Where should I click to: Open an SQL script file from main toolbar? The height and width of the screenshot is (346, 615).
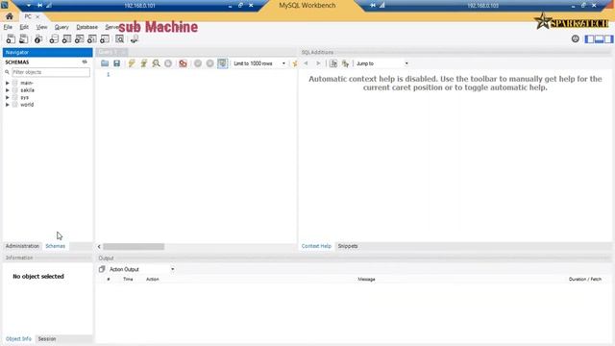(x=23, y=38)
